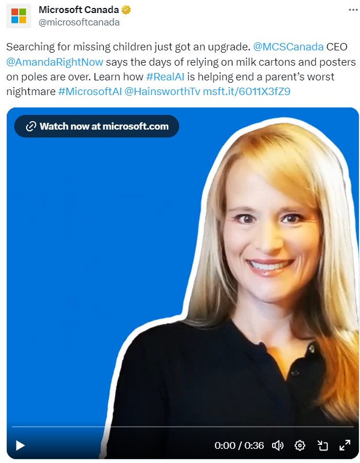Enter fullscreen with the expand arrows icon
The image size is (360, 463).
click(345, 445)
